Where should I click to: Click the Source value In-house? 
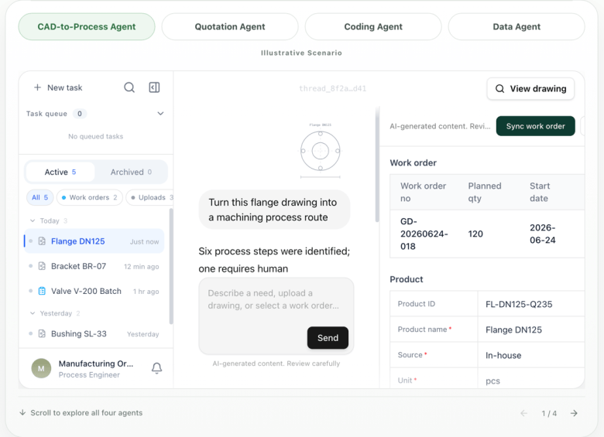(x=503, y=356)
